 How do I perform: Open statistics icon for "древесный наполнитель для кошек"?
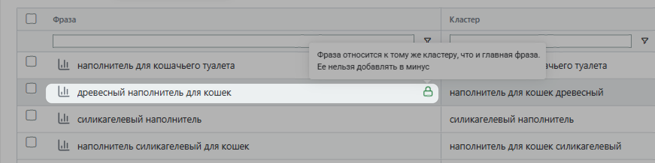(64, 92)
